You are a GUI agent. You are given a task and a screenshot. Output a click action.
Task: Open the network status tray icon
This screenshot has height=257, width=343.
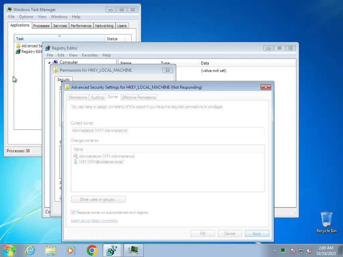301,251
